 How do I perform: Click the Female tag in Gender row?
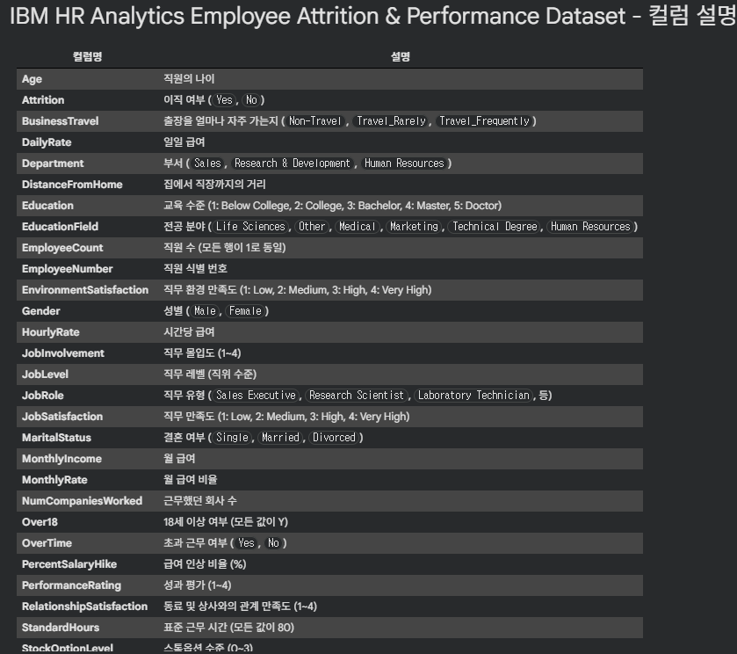[245, 311]
